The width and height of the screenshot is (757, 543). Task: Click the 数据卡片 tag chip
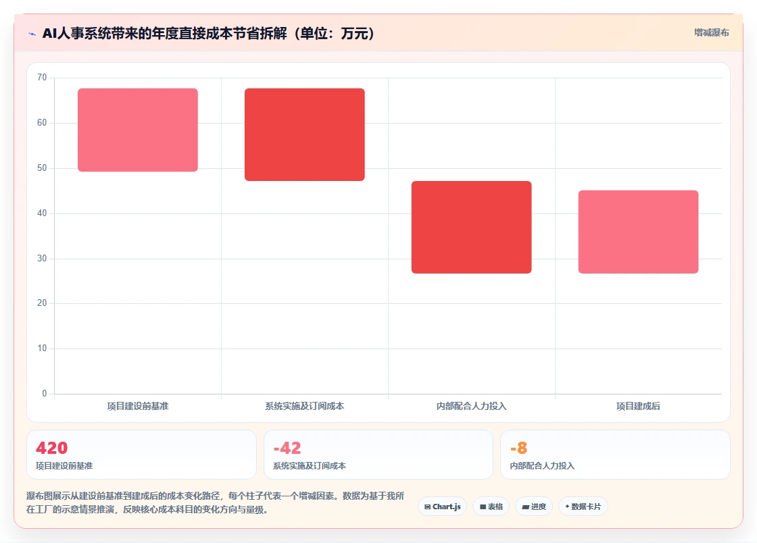(583, 507)
